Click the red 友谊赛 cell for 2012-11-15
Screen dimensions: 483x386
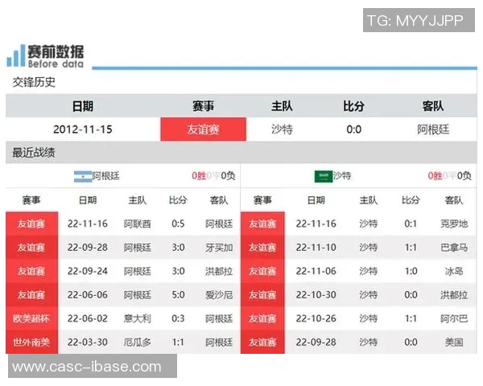click(x=204, y=129)
